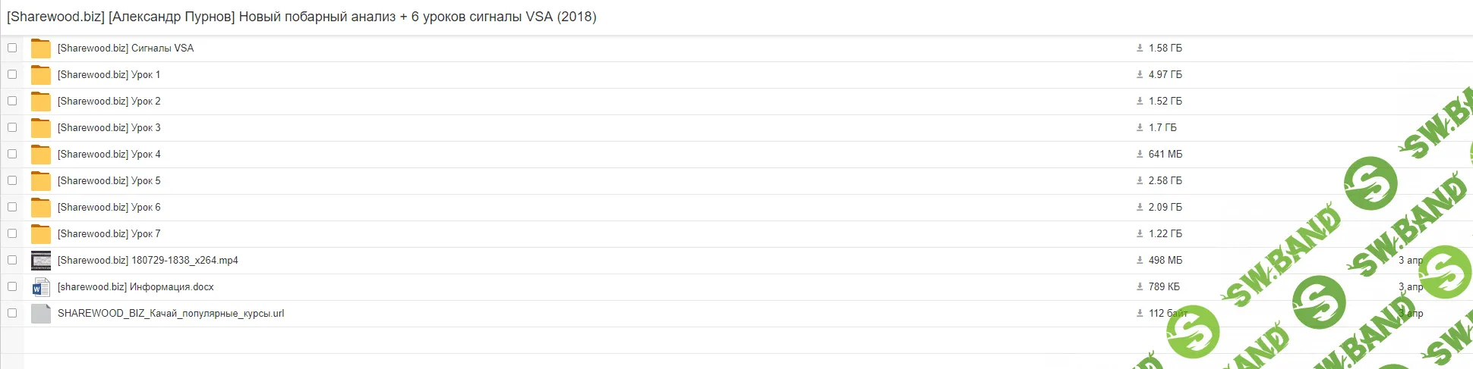
Task: Click the Урок 4 folder icon
Action: tap(41, 155)
